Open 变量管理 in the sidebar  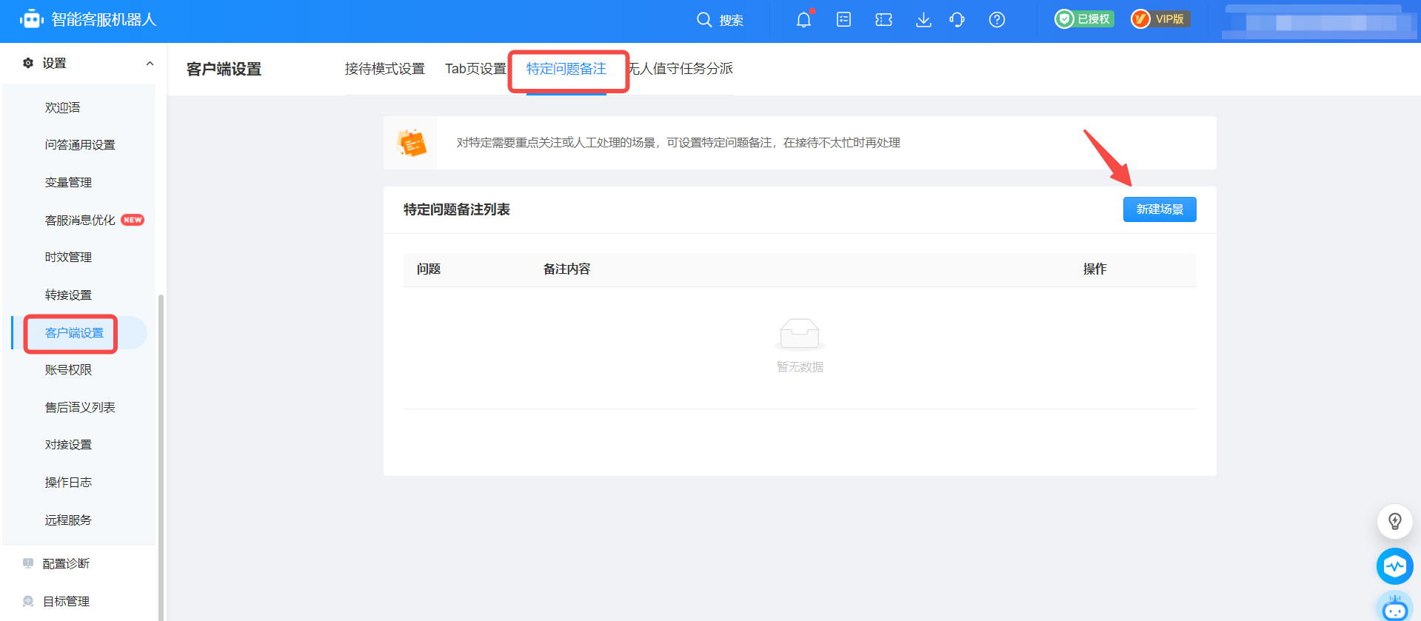(68, 183)
